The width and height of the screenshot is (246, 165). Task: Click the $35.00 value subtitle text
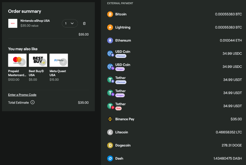[29, 25]
